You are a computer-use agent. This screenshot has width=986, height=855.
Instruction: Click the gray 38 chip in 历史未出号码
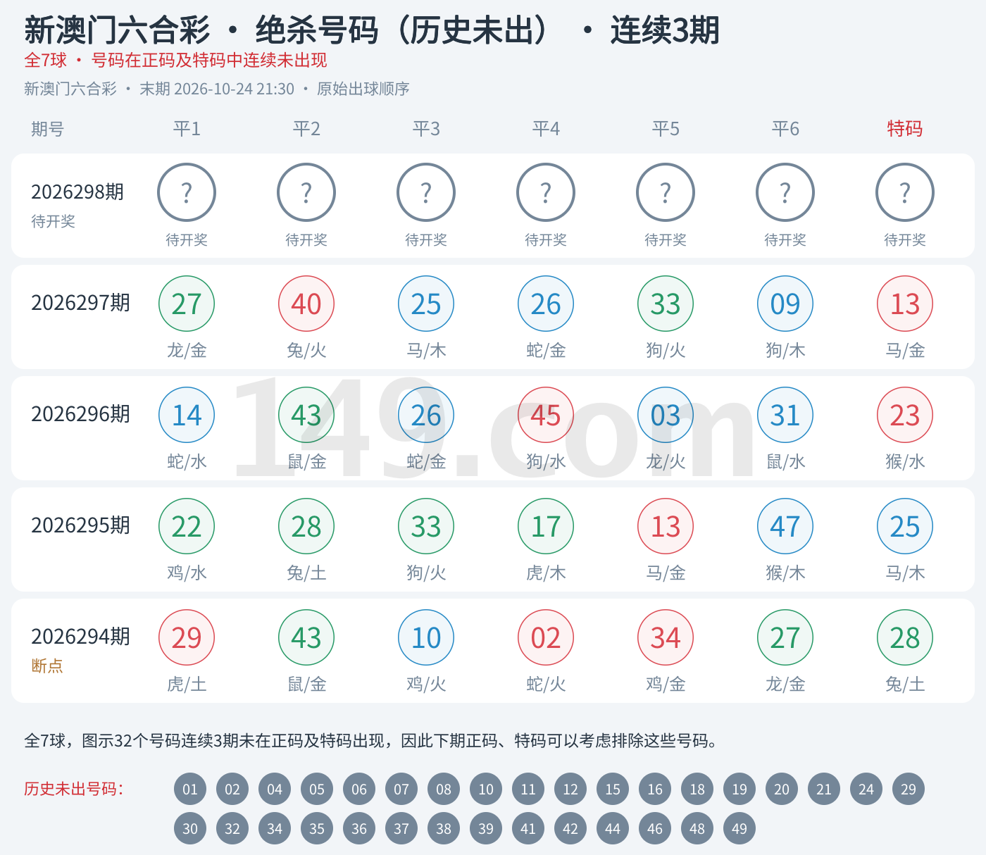[x=444, y=829]
